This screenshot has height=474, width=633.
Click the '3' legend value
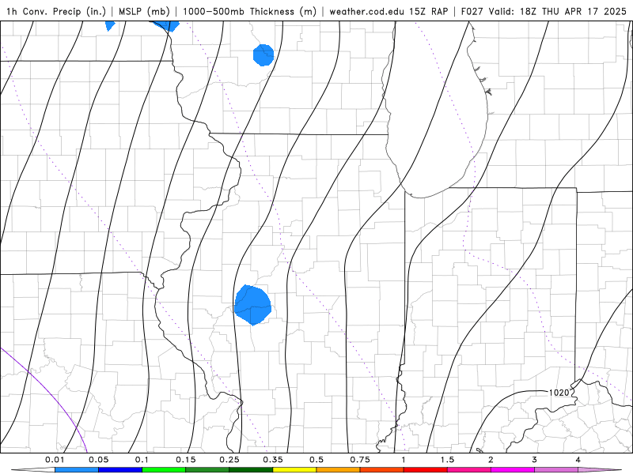click(x=535, y=460)
